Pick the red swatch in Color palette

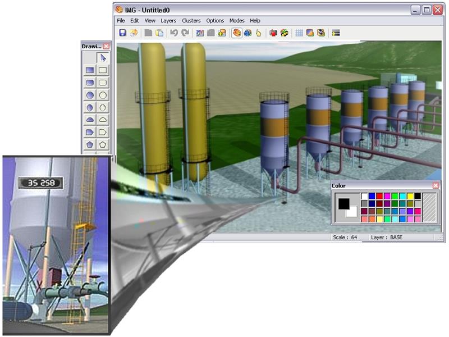coord(379,196)
